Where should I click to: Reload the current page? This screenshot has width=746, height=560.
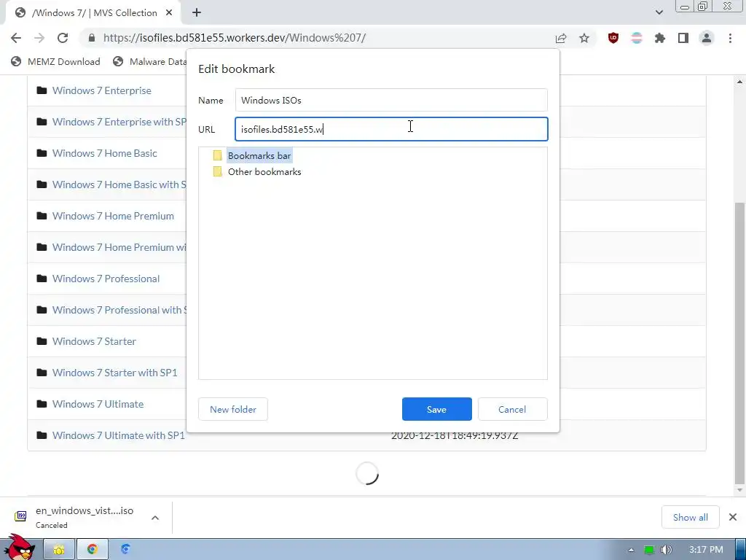click(63, 38)
